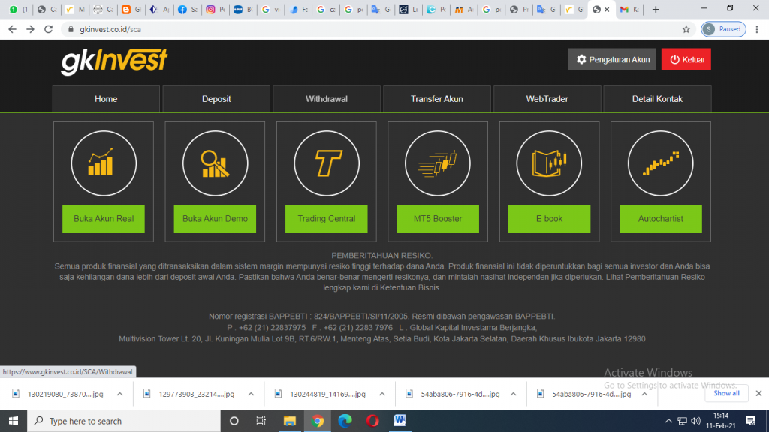Click the Windows taskbar search box
769x432 pixels.
click(x=120, y=421)
